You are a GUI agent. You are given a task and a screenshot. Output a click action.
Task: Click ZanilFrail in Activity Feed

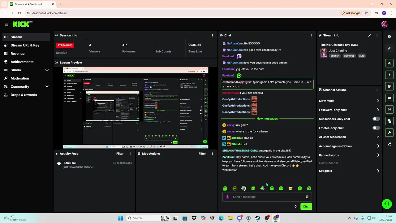(x=70, y=163)
